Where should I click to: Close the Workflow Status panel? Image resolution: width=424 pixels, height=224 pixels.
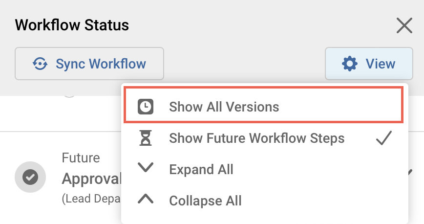[404, 25]
